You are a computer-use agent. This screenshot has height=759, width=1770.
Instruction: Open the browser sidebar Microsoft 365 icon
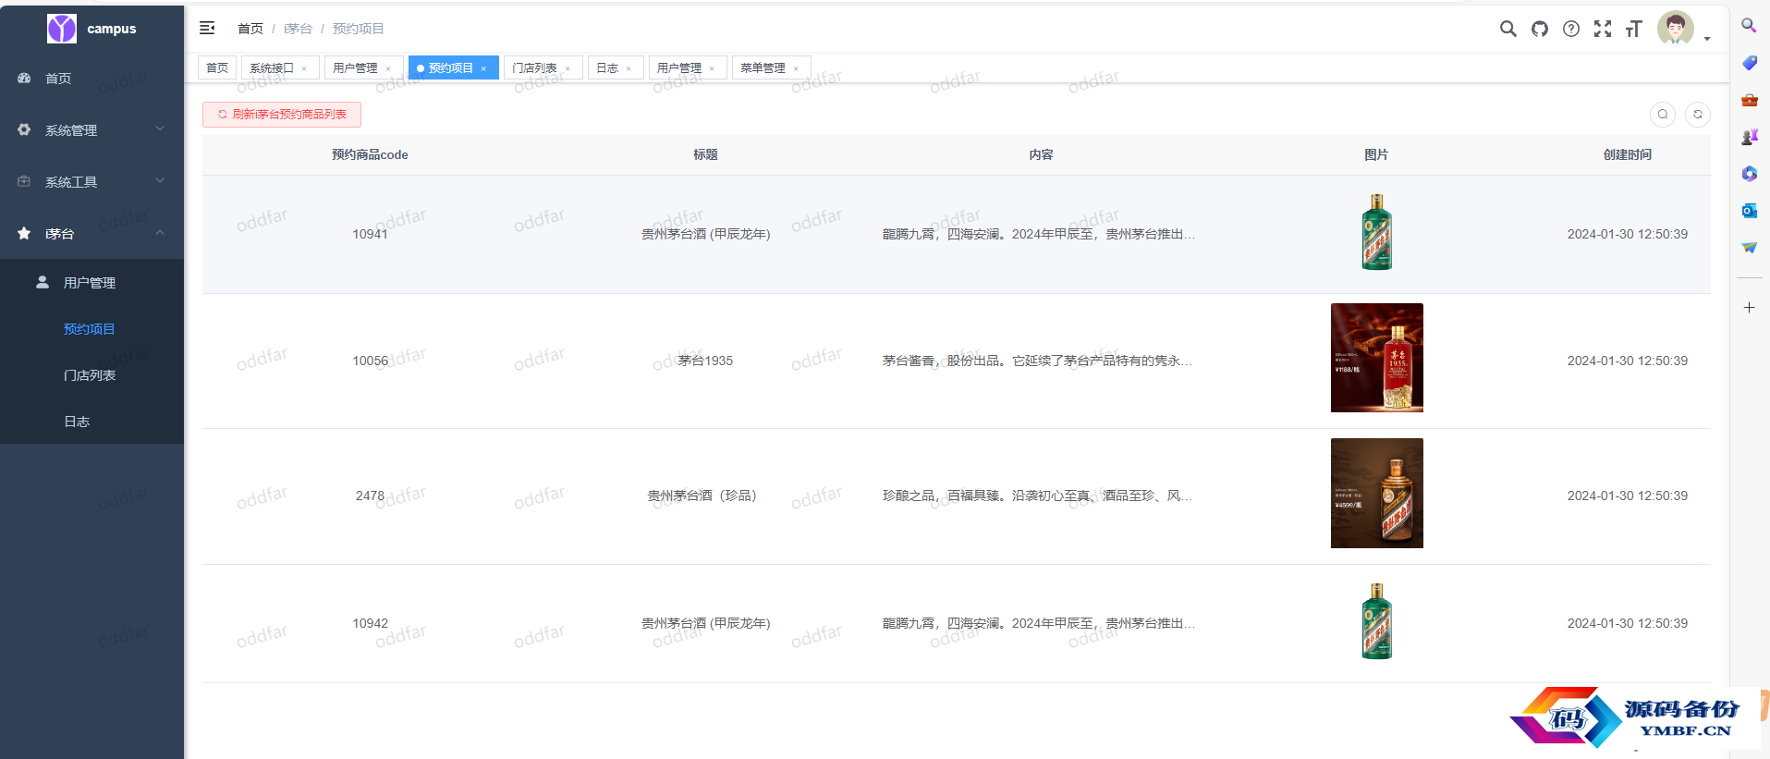[x=1749, y=174]
